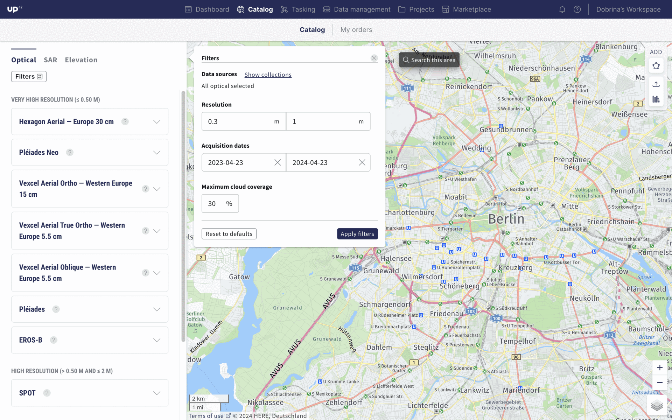Show info for Vexcel Aerial Oblique

(146, 273)
